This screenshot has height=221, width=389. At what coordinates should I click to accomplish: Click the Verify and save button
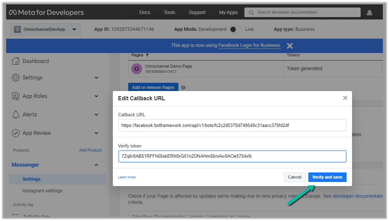coord(327,177)
